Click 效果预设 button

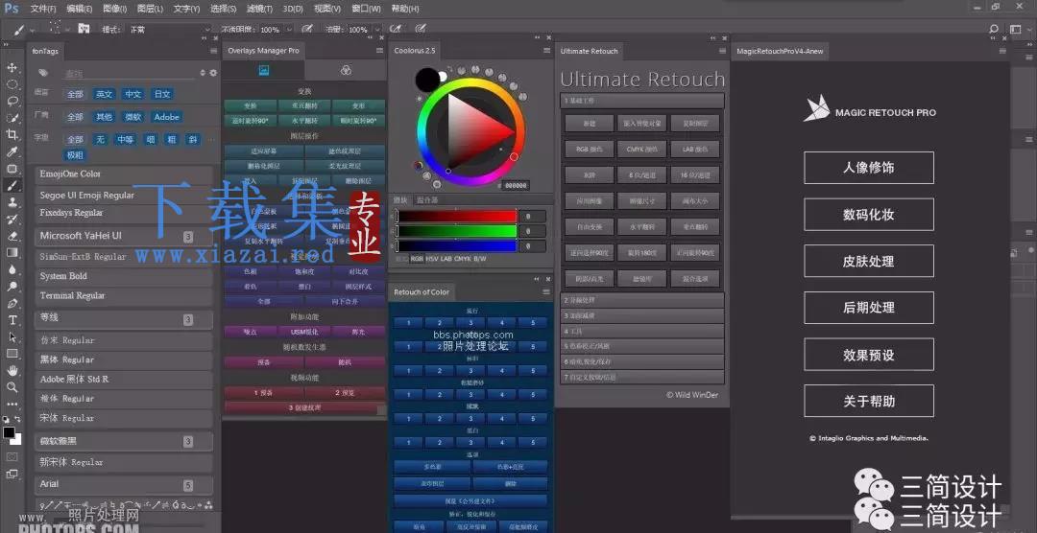(x=868, y=355)
